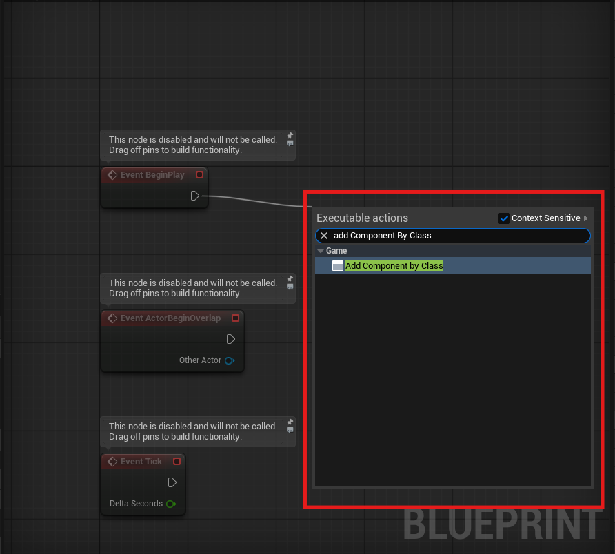The height and width of the screenshot is (554, 615).
Task: Toggle the comment bubble visibility above Event BeginPlay
Action: pyautogui.click(x=290, y=143)
